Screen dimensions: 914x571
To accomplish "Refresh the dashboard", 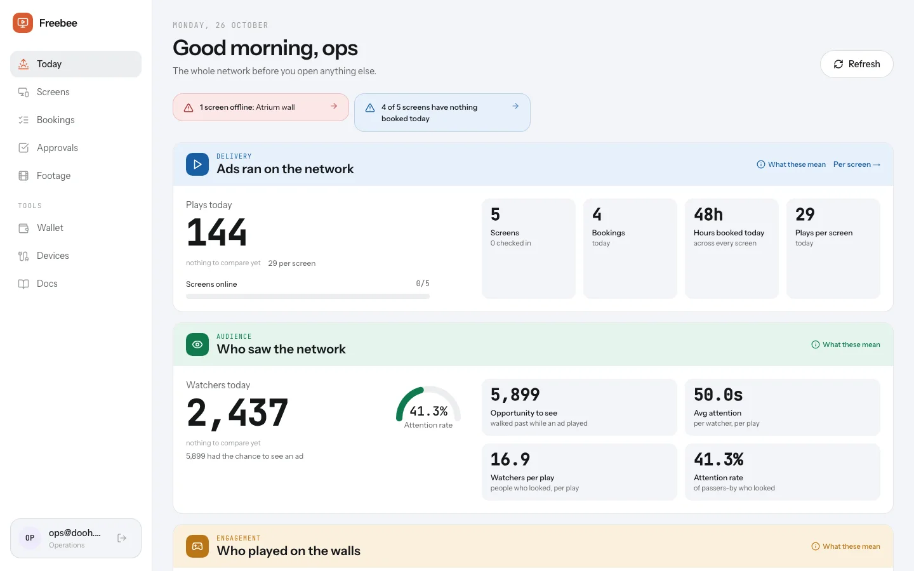I will coord(857,64).
